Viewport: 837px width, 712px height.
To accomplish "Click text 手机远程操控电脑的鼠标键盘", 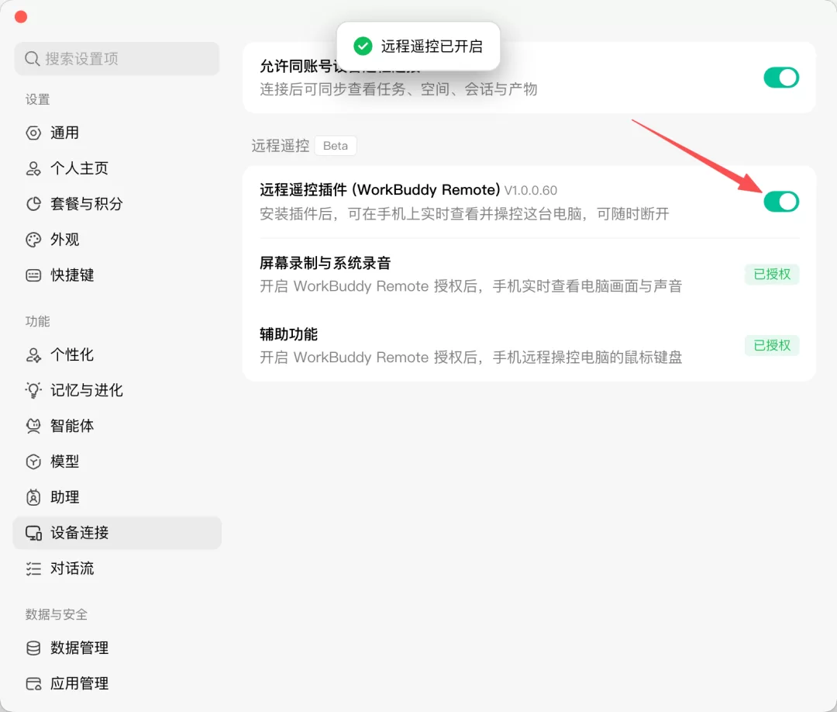I will [x=587, y=358].
